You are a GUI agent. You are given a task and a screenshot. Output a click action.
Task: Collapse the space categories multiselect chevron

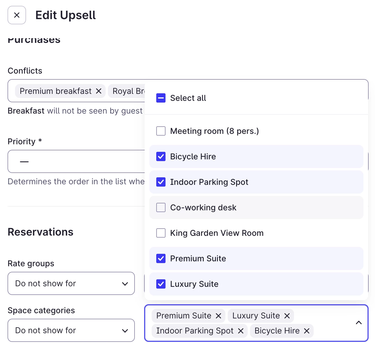[x=359, y=323]
